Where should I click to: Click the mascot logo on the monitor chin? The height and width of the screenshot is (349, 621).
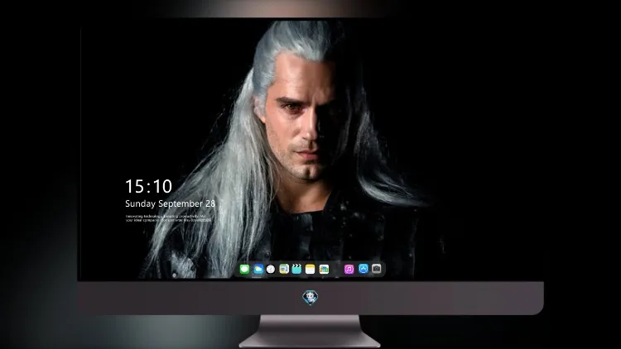coord(310,298)
